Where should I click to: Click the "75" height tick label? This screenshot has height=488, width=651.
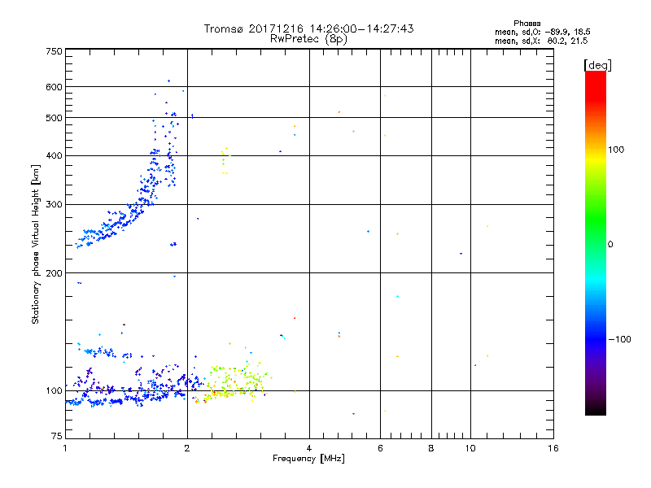57,436
